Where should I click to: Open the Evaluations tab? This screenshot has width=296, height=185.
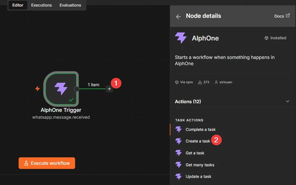pyautogui.click(x=70, y=5)
